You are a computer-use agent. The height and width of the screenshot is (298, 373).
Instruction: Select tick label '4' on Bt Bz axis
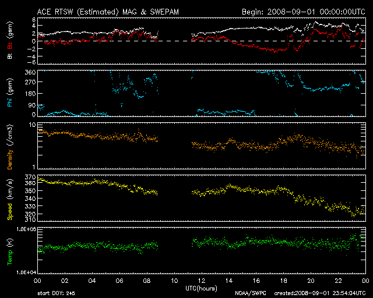pyautogui.click(x=34, y=26)
